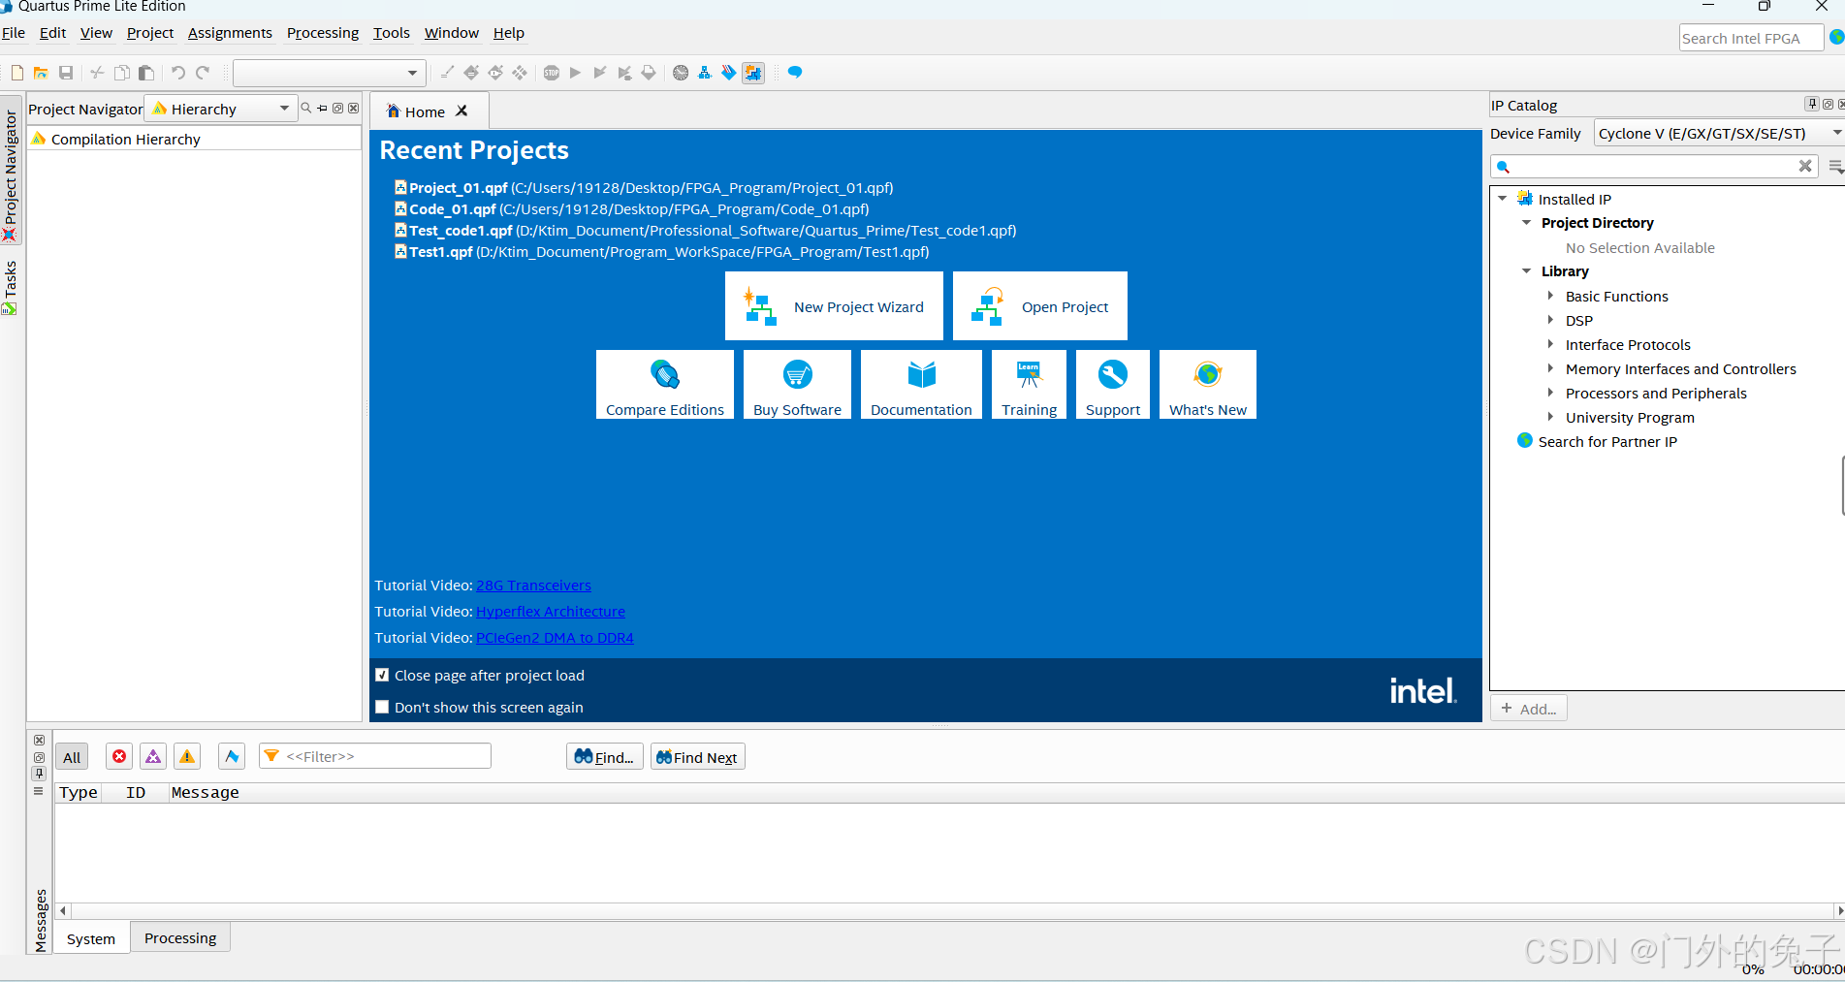Toggle the blue flag messages filter
This screenshot has width=1845, height=982.
(232, 757)
